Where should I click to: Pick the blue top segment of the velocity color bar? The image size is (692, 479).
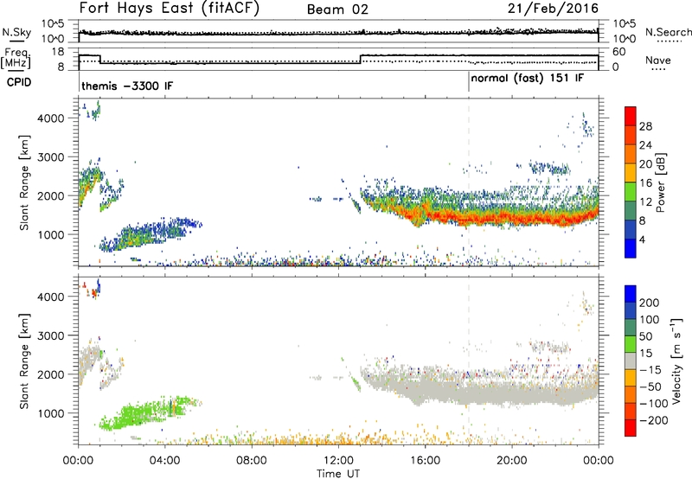pos(631,294)
